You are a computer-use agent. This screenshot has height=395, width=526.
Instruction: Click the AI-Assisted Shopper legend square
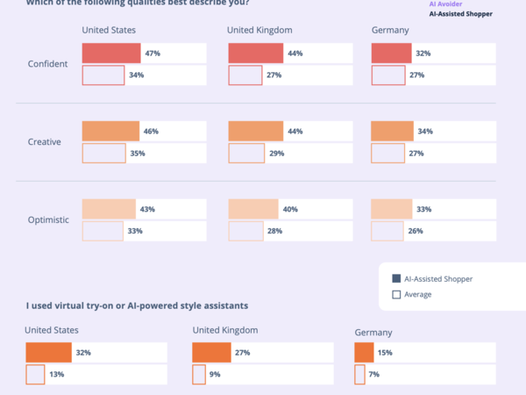[x=396, y=278]
